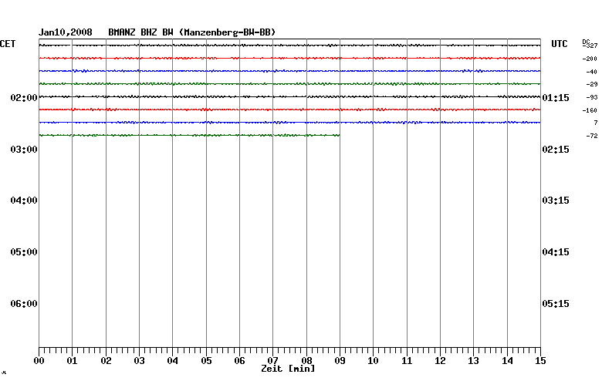Select minute label 00 on the time axis

pos(39,361)
